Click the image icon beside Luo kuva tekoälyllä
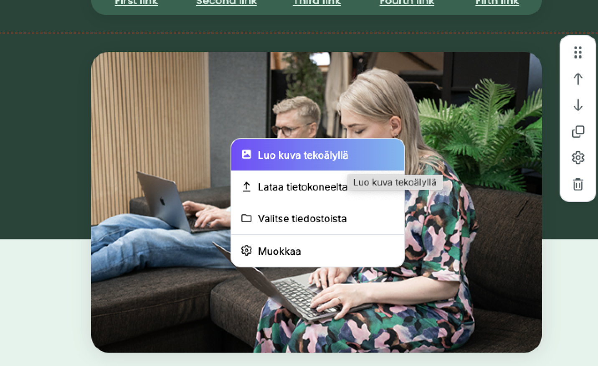The height and width of the screenshot is (366, 598). [x=246, y=154]
